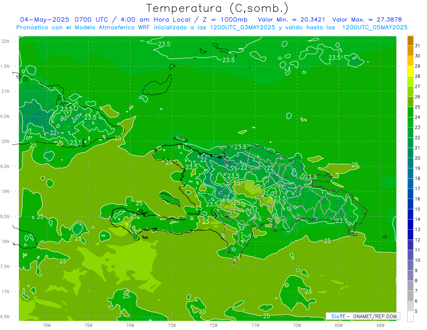Viewport: 427px width, 330px height.
Task: Click the '15' label on the color scale
Action: pos(417,209)
